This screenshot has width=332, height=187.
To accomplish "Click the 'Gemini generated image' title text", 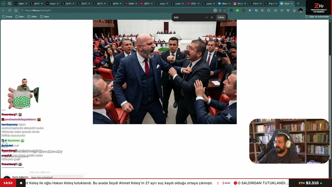I will pos(32,151).
